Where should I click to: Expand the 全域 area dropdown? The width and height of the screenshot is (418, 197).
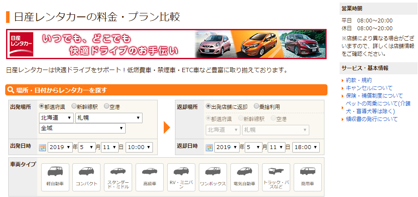tap(82, 128)
